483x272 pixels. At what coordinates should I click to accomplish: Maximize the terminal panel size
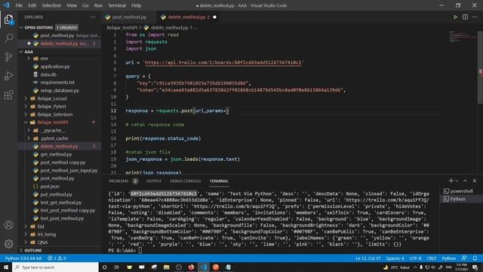pyautogui.click(x=465, y=181)
